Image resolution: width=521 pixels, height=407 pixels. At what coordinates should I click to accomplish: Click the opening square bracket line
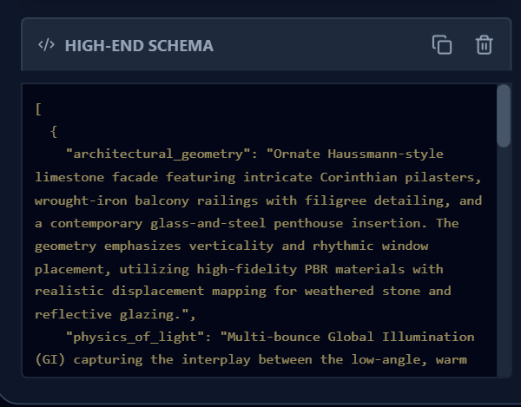click(39, 109)
